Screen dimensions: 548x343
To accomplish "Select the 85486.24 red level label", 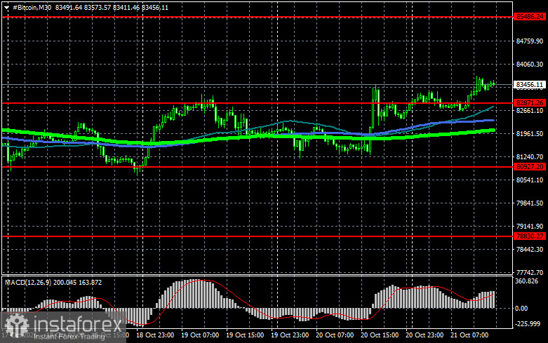I will click(x=530, y=17).
